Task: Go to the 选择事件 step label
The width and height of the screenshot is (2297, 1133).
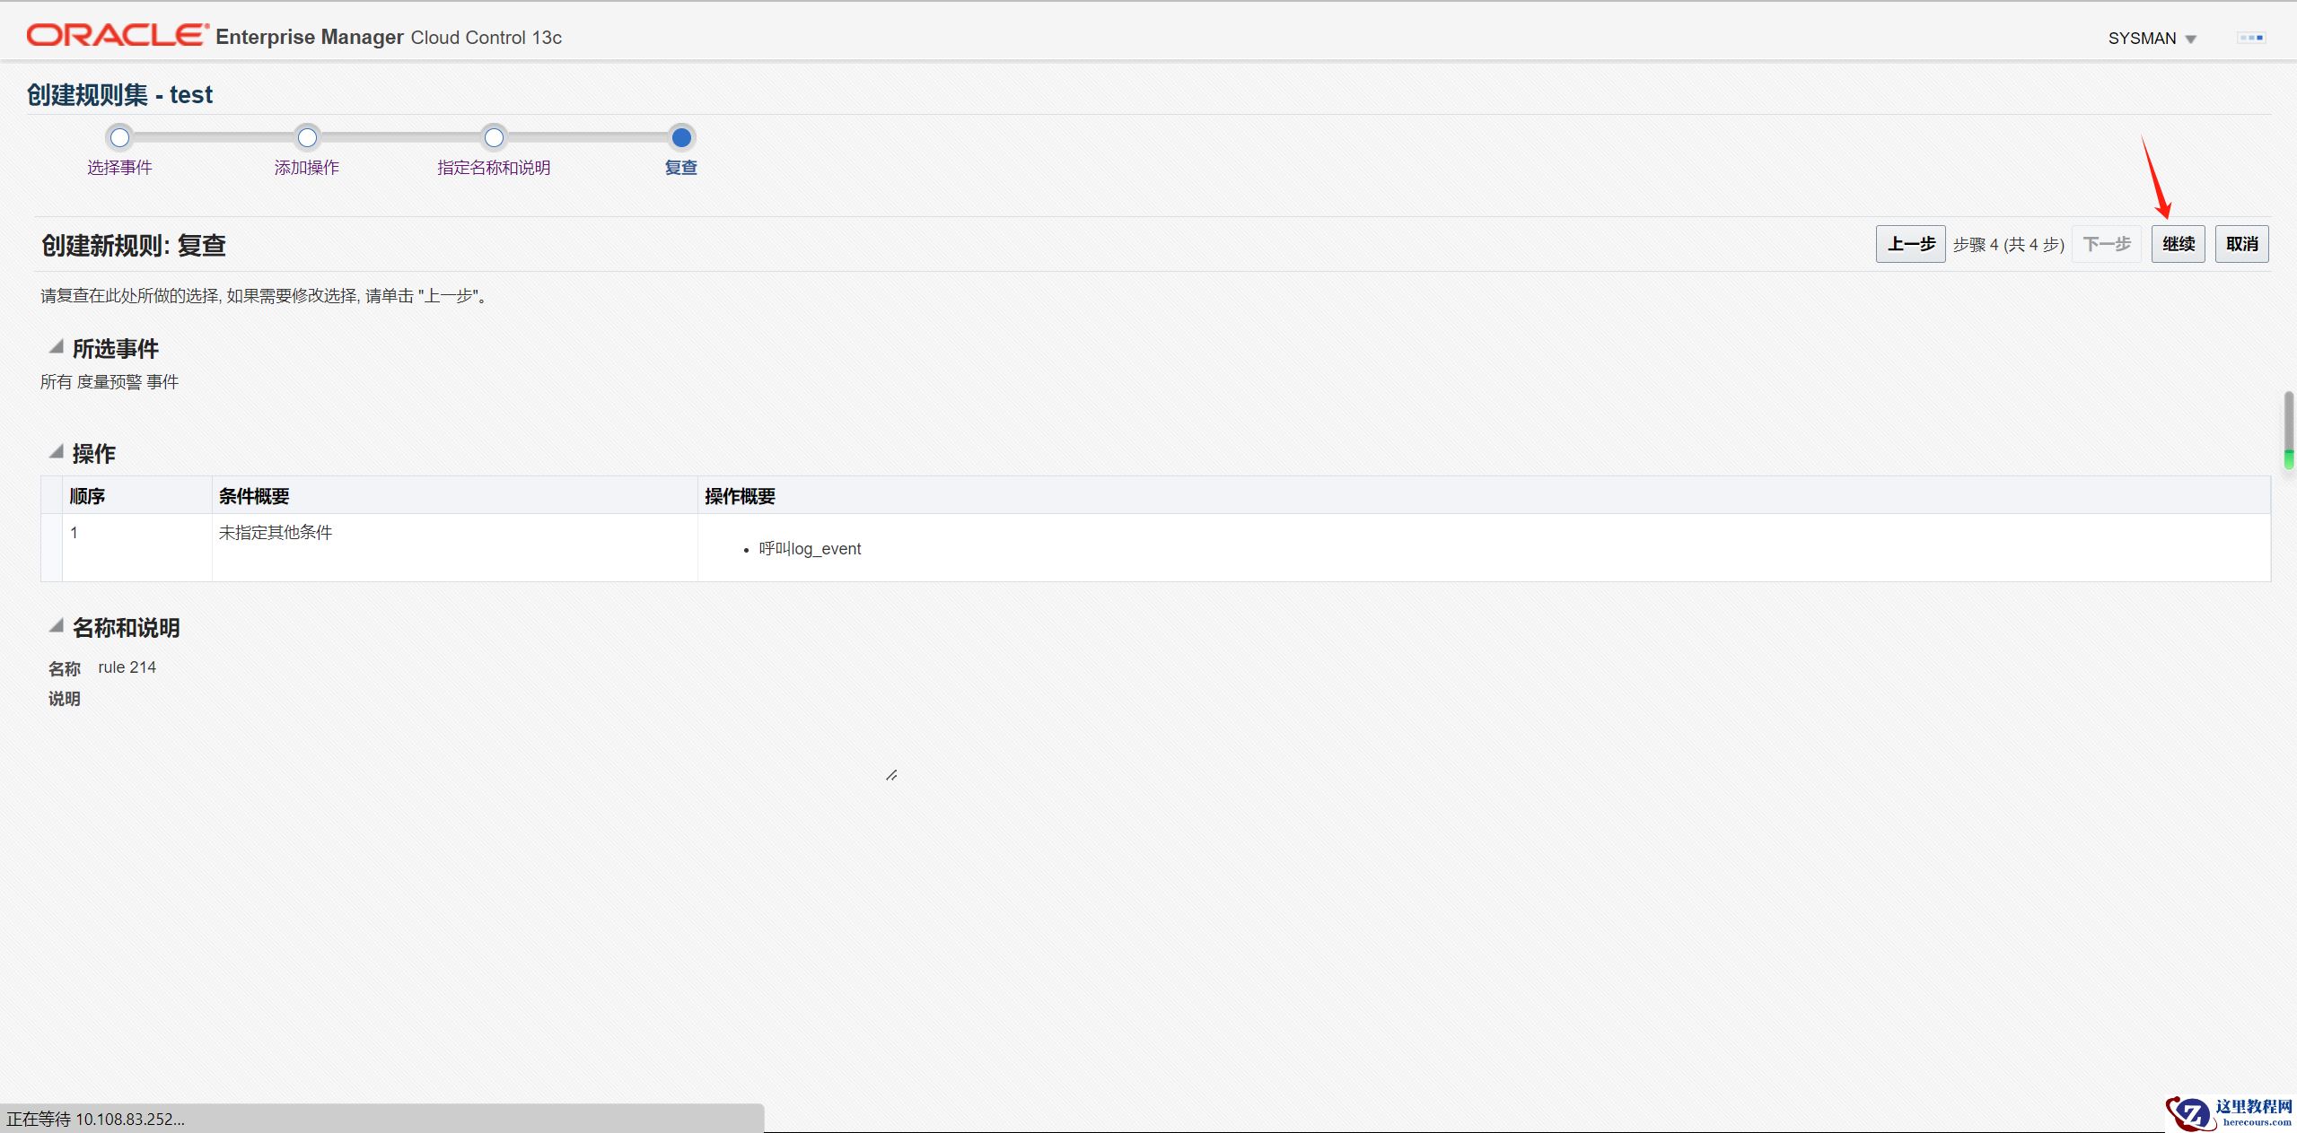Action: 119,168
